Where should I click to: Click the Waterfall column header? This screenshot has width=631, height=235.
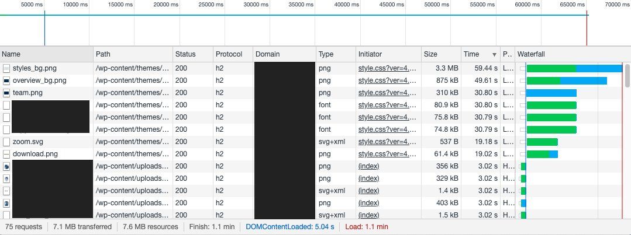[573, 54]
